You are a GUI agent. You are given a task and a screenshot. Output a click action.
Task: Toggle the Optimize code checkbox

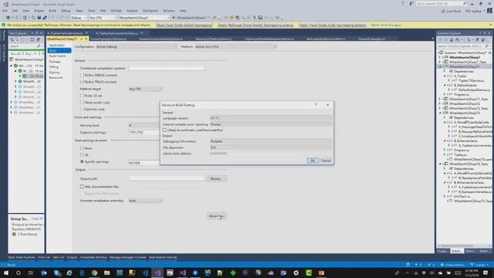tap(82, 109)
